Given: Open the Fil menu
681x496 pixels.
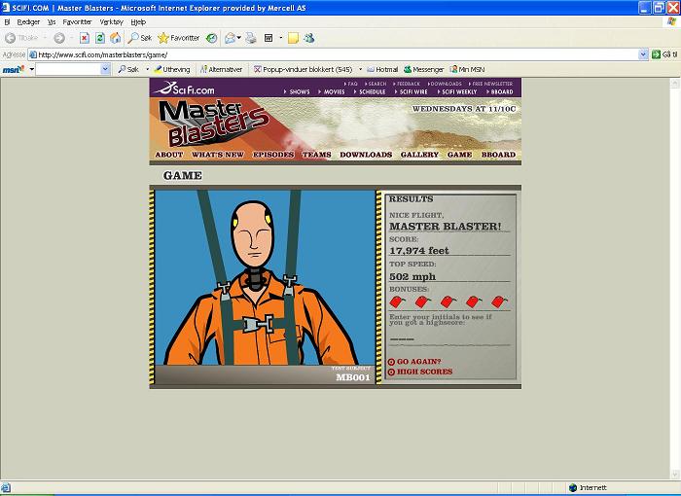Looking at the screenshot, I should click(7, 21).
